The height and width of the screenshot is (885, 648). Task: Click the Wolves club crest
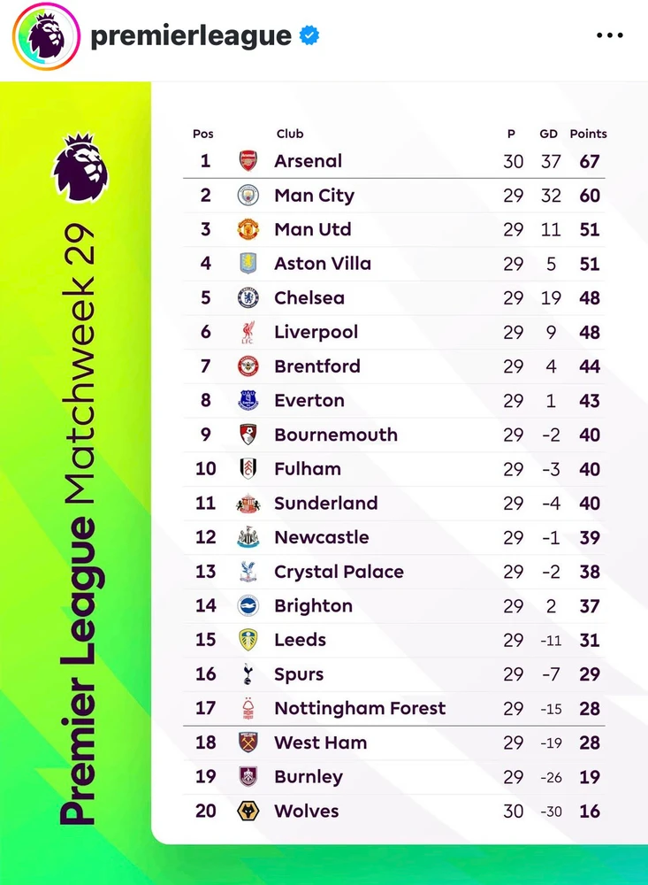248,812
